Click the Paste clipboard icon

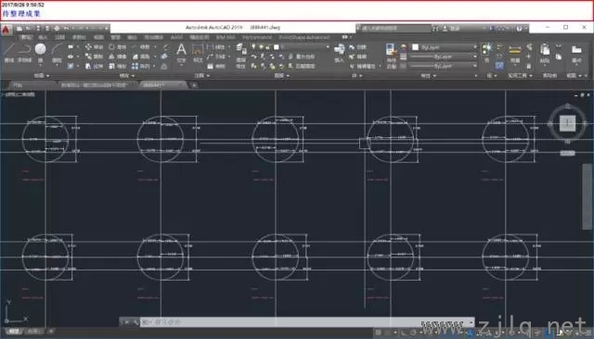click(x=545, y=52)
